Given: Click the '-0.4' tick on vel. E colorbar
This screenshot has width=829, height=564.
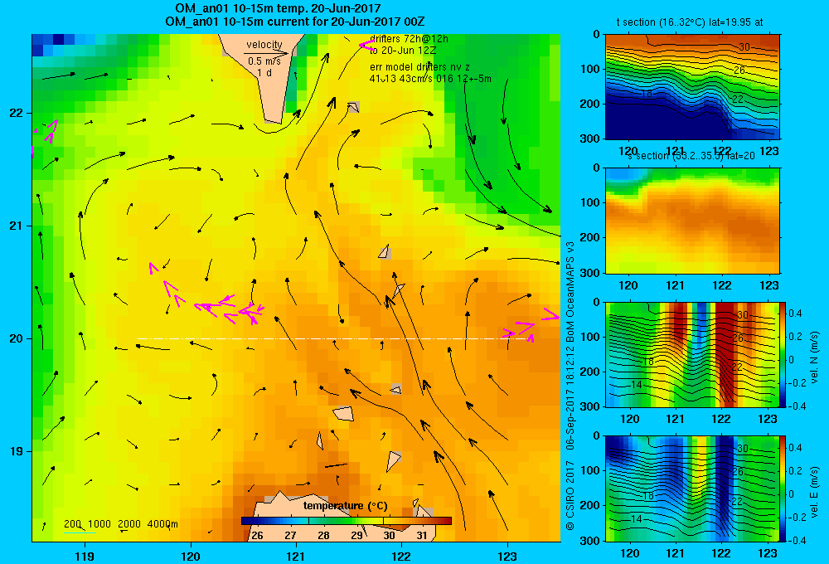Looking at the screenshot, I should (797, 541).
